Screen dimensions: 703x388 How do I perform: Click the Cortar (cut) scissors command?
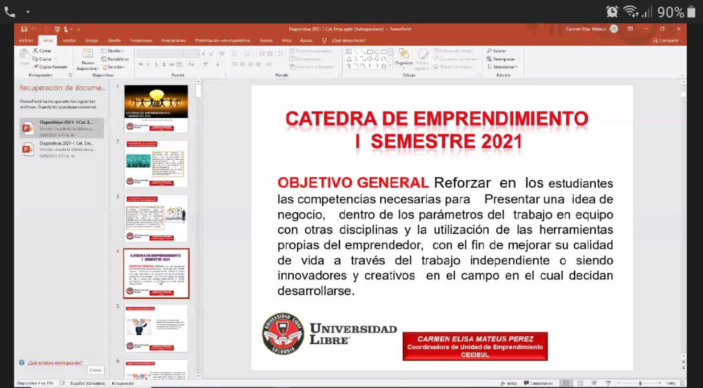[42, 51]
